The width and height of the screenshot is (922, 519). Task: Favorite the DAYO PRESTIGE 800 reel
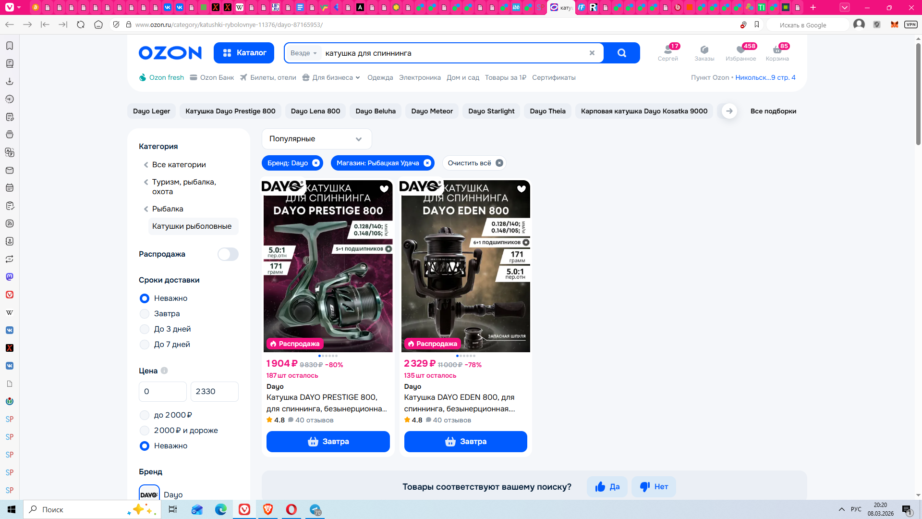[384, 189]
